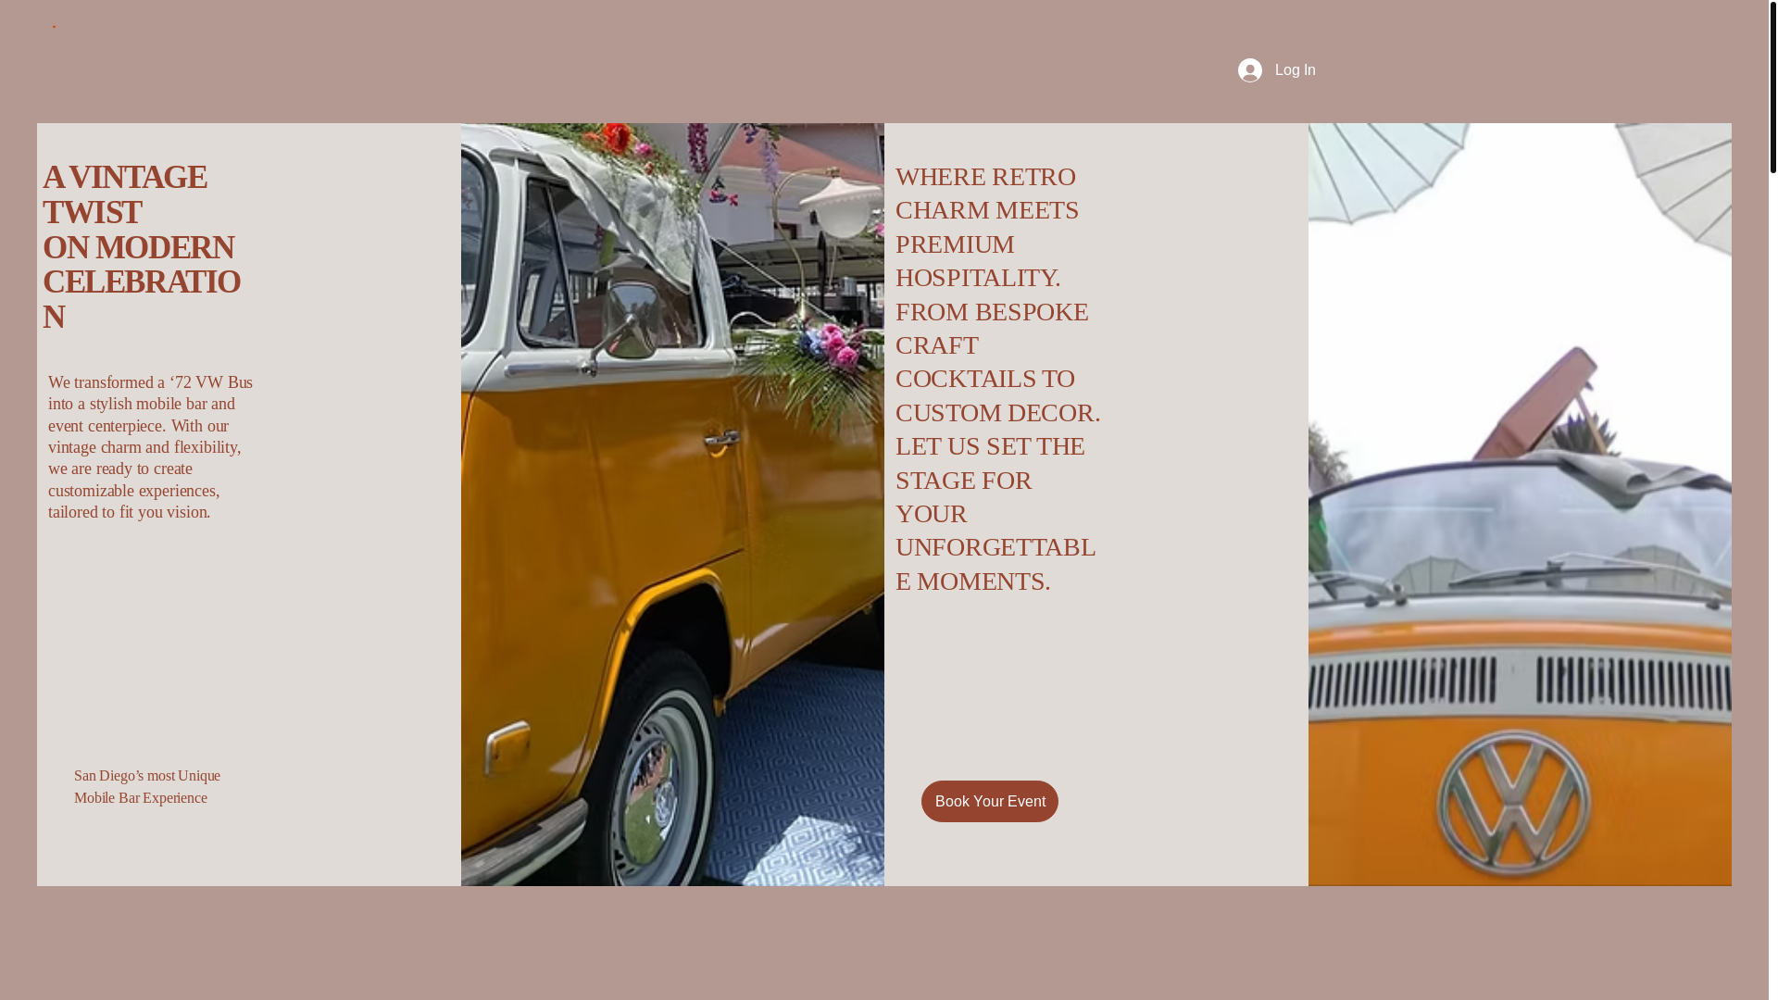Image resolution: width=1778 pixels, height=1000 pixels.
Task: Open the side-view VW bus photo
Action: coord(672,505)
